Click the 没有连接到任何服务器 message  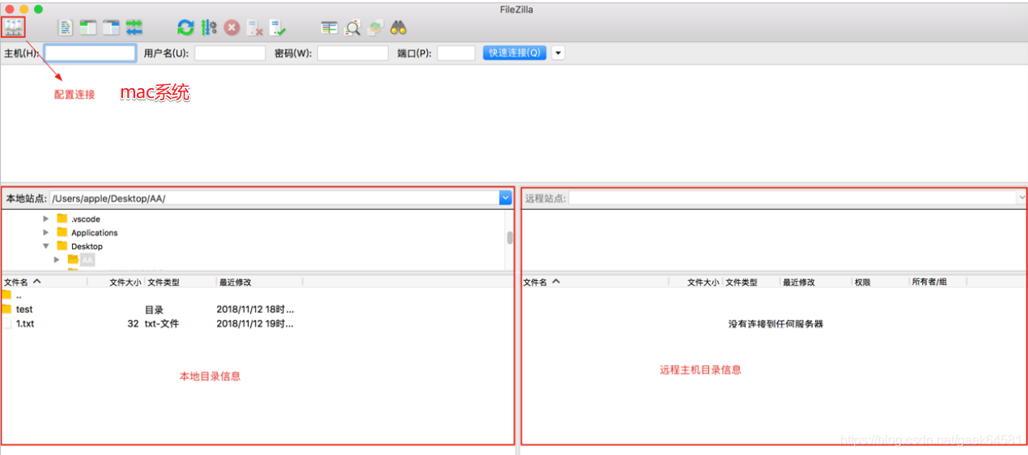[775, 324]
